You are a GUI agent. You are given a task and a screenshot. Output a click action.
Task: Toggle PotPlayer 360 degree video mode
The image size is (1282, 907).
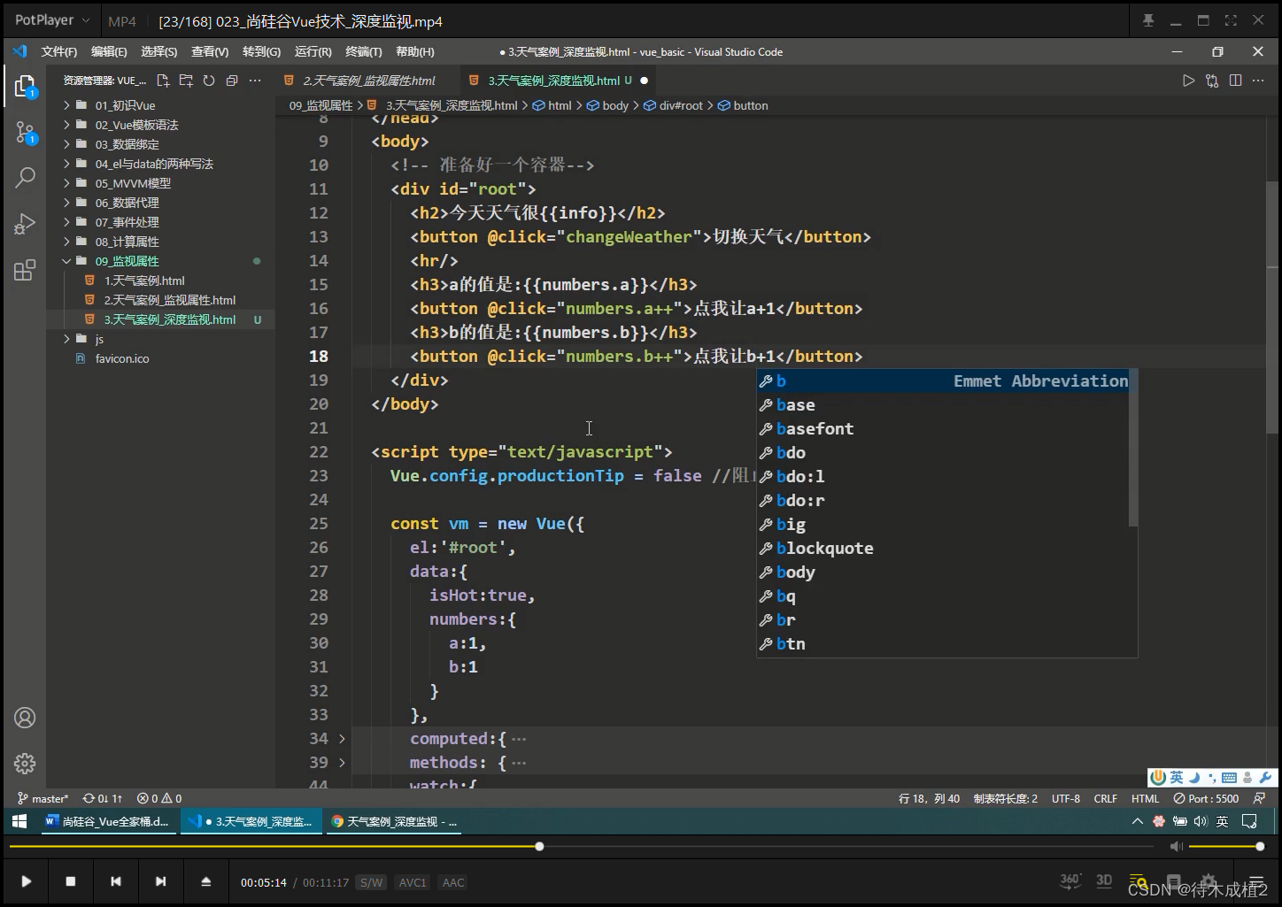1070,880
